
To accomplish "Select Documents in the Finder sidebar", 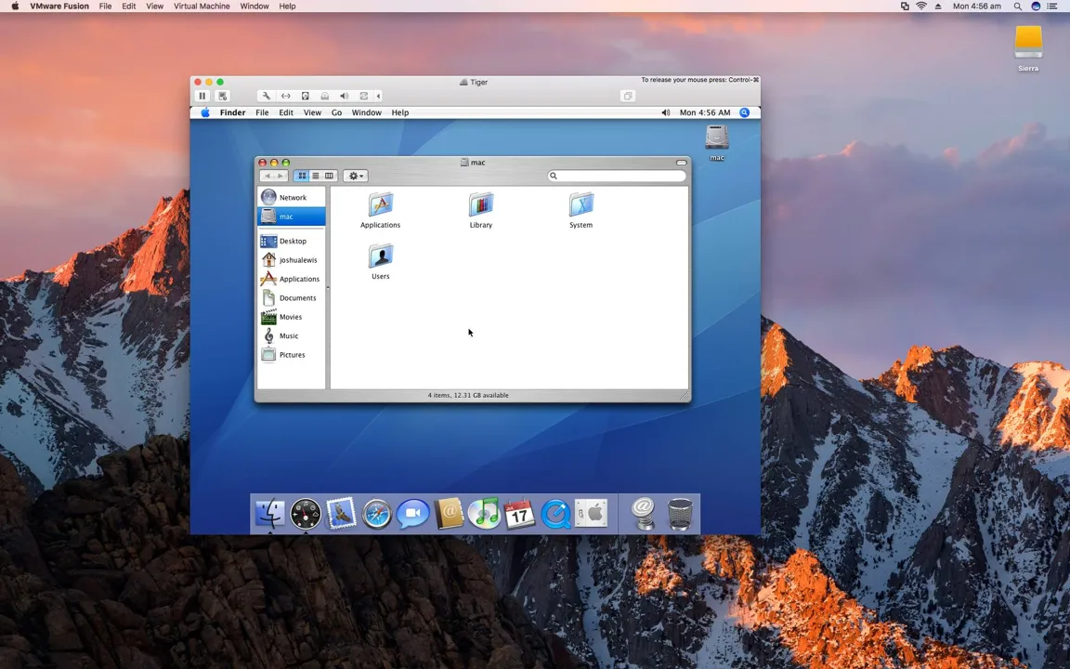I will coord(292,297).
